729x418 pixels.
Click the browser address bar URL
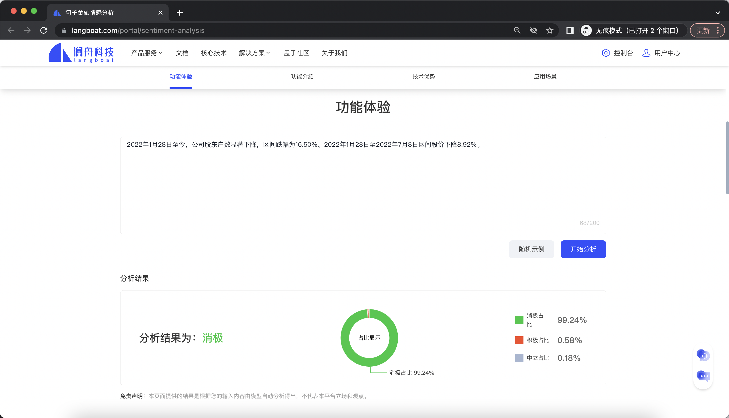pyautogui.click(x=138, y=30)
